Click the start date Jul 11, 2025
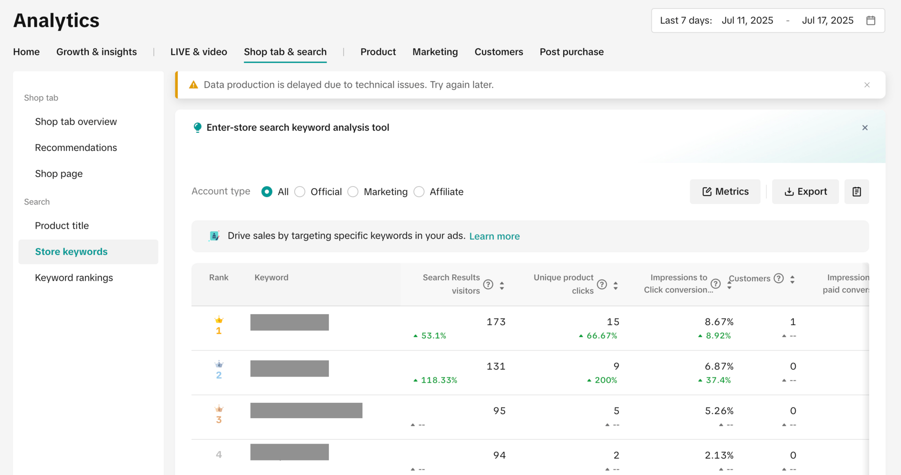Screen dimensions: 901x475 click(748, 21)
